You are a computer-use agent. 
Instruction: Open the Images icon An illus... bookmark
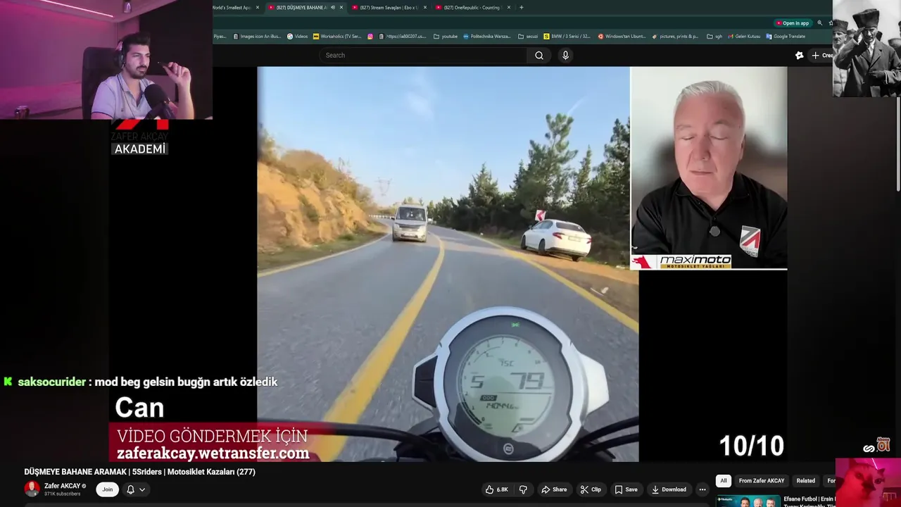tap(257, 37)
